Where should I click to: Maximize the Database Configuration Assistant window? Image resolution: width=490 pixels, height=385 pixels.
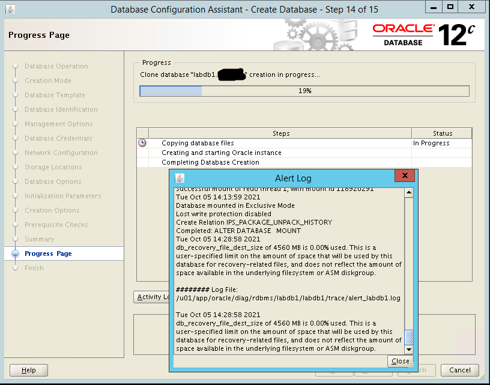pyautogui.click(x=450, y=7)
